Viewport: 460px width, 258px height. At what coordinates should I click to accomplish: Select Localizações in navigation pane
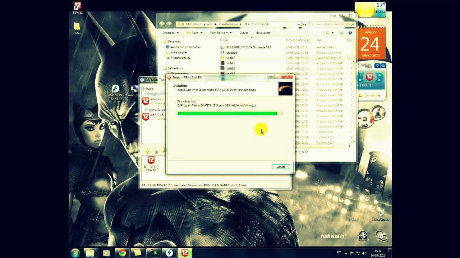click(x=179, y=52)
